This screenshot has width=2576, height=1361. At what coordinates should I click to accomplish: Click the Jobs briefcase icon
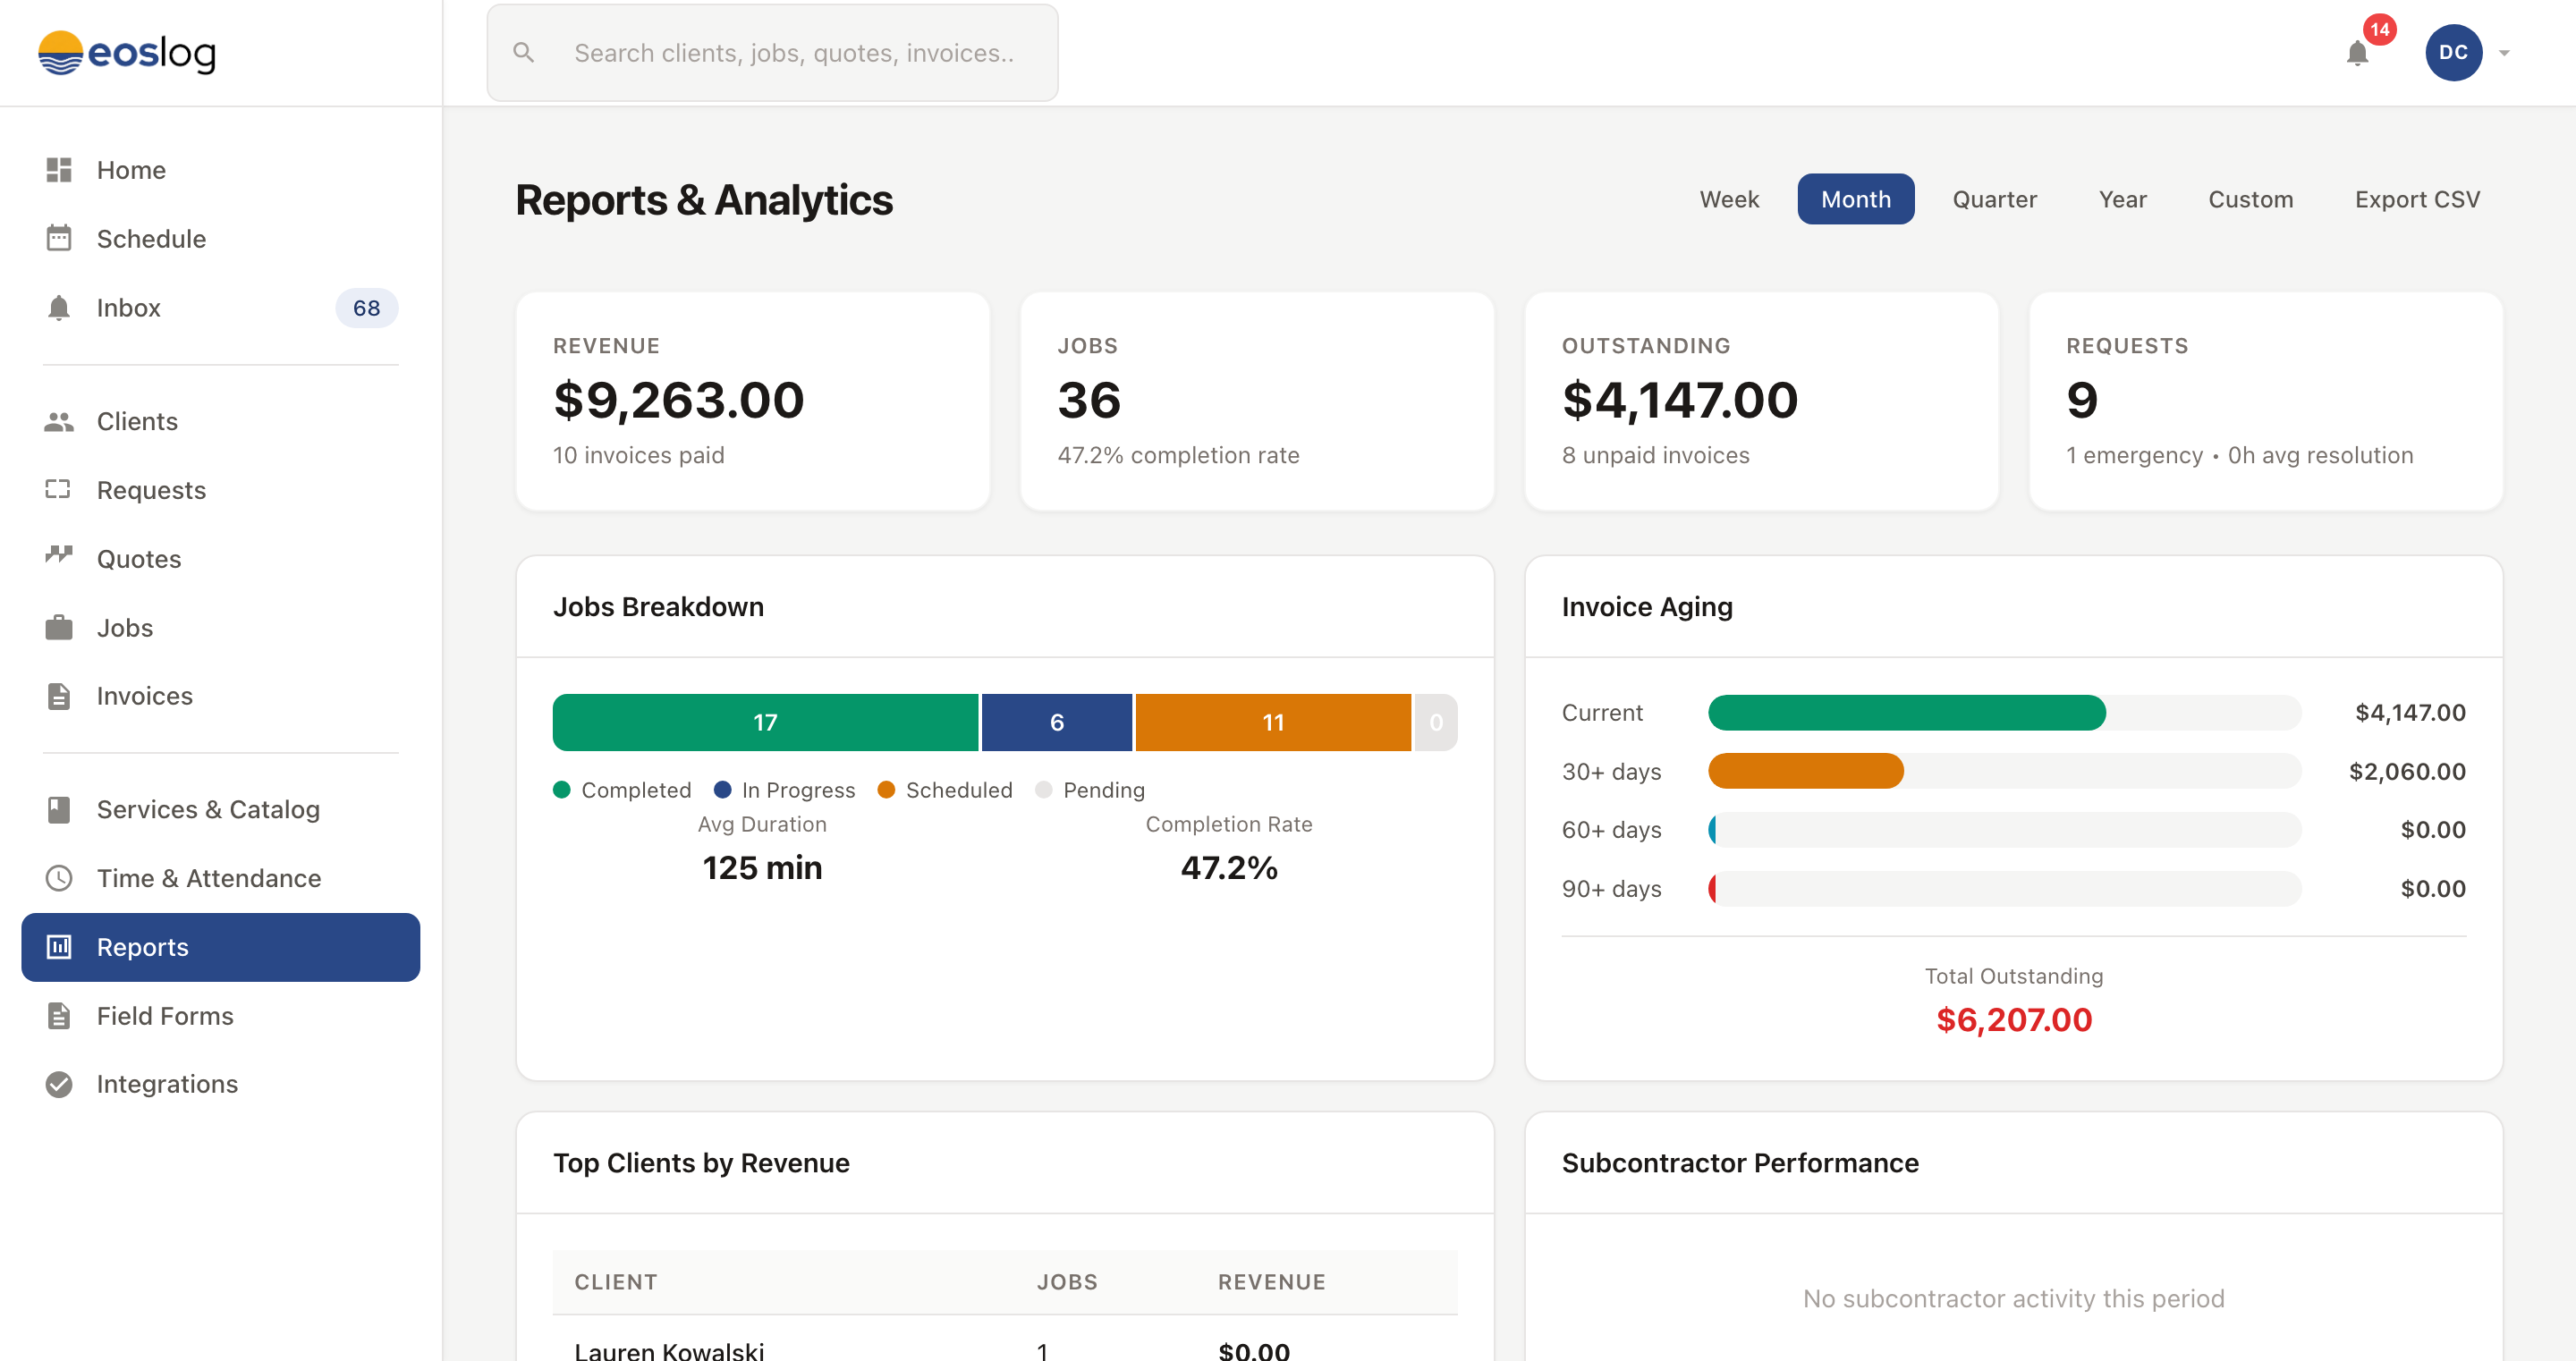59,627
